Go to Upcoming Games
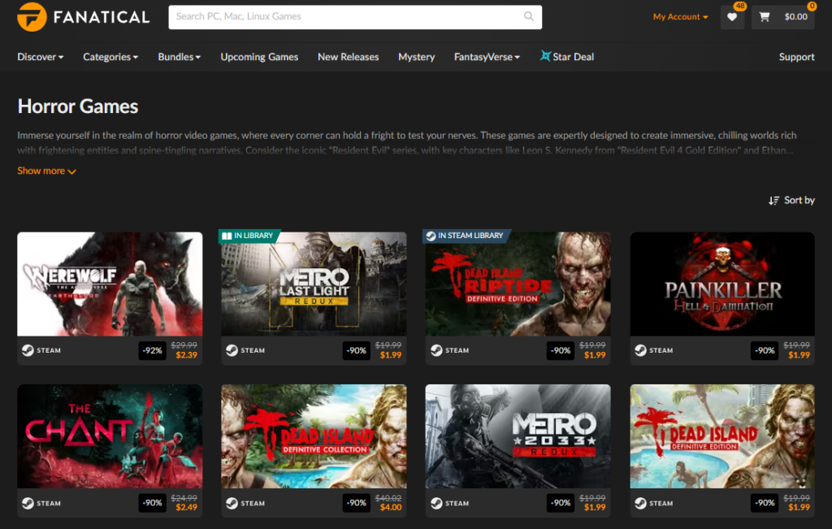 click(259, 57)
